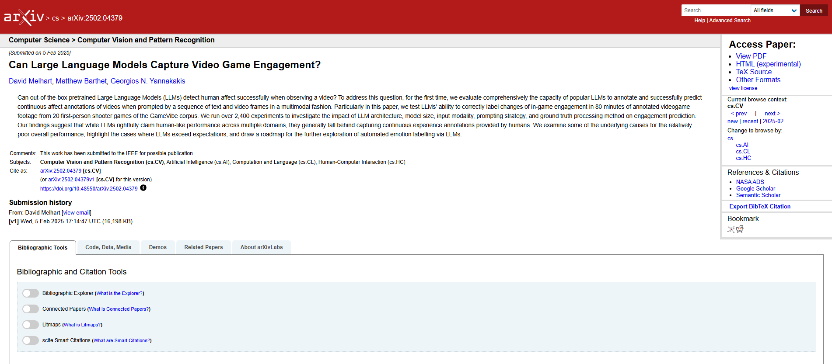Switch to the Code, Data, Media tab

(x=108, y=247)
